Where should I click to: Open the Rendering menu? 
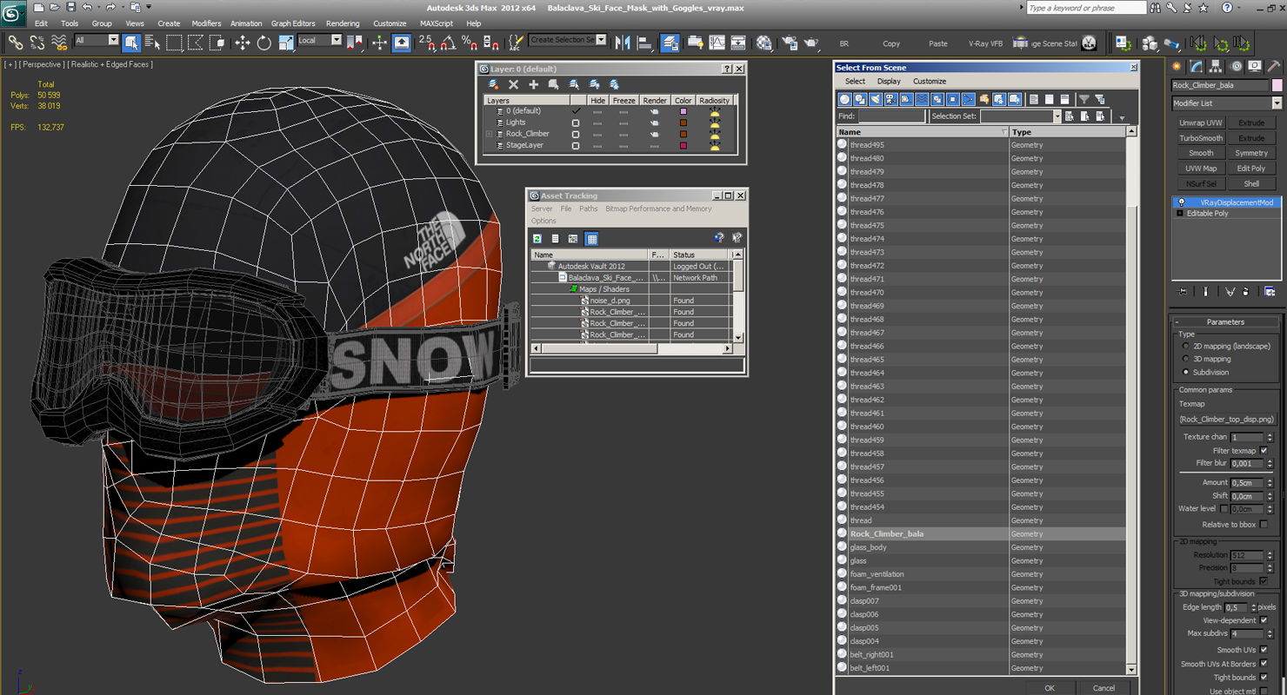point(342,23)
